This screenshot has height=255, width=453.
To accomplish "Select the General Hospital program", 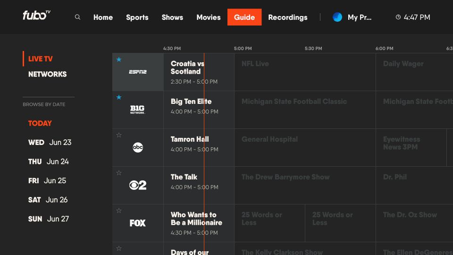I will coord(305,147).
